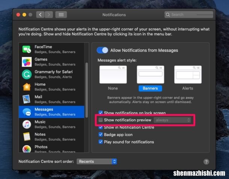Check the Show notification preview checkbox
This screenshot has height=179, width=229.
(101, 120)
